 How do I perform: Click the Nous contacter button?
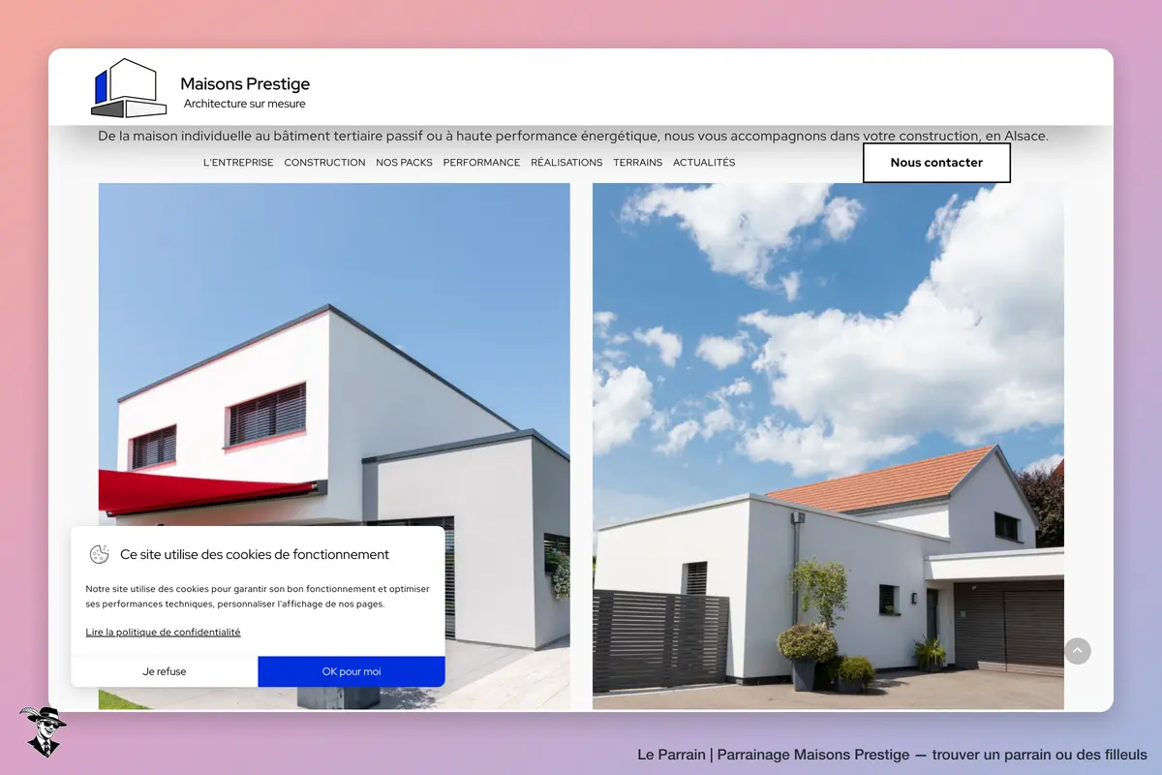click(936, 163)
